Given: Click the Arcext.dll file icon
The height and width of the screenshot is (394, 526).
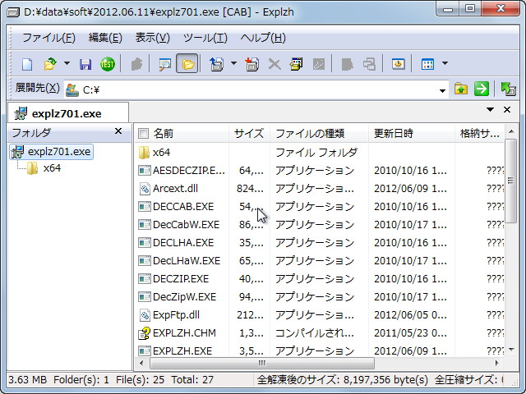Looking at the screenshot, I should (x=145, y=189).
